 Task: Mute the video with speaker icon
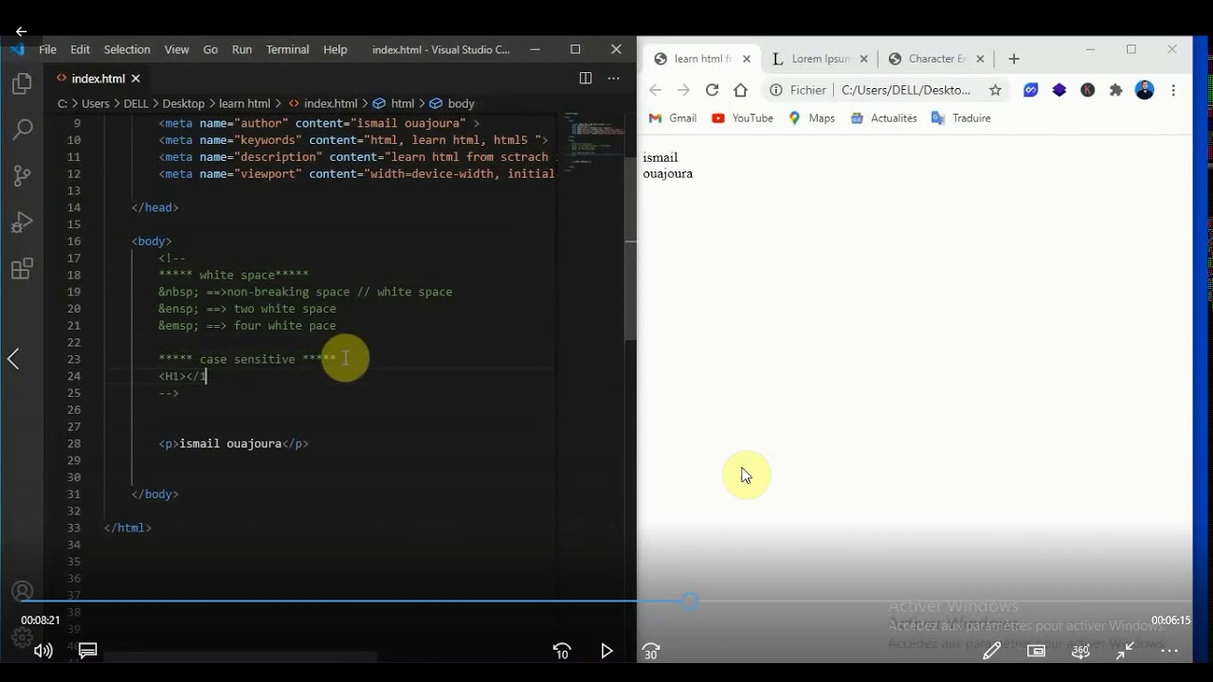coord(43,651)
